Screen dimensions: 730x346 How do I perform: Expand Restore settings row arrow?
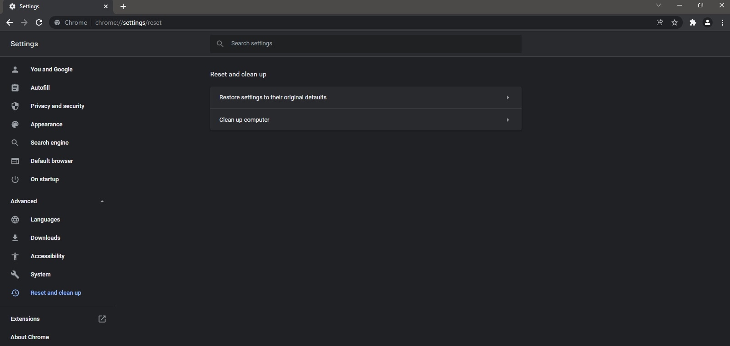[x=508, y=97]
